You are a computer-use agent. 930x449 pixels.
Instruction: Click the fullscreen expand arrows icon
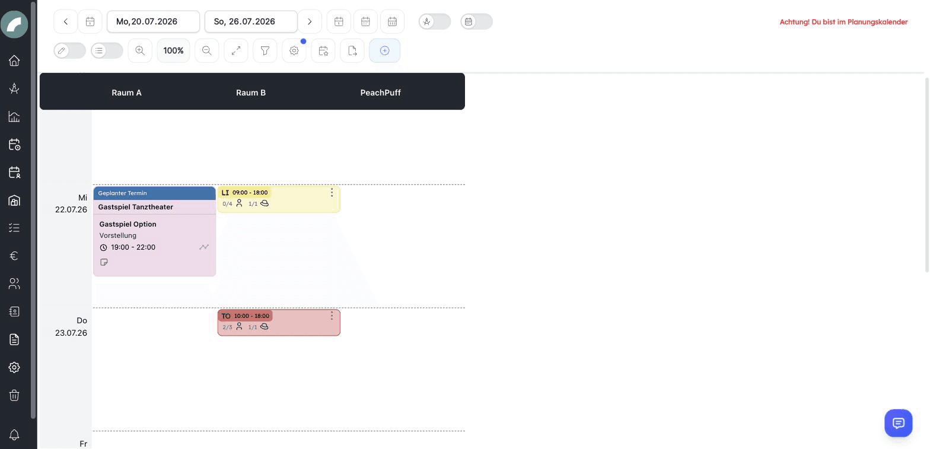[x=236, y=50]
